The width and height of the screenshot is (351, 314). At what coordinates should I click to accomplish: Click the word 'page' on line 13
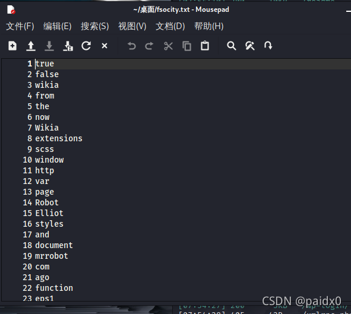click(45, 192)
